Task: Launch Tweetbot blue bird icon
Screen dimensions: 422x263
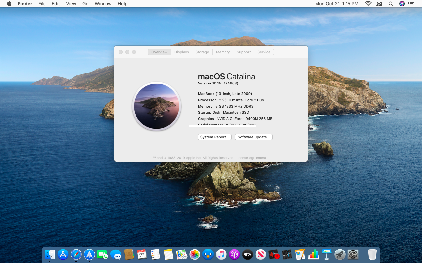Action: 208,254
